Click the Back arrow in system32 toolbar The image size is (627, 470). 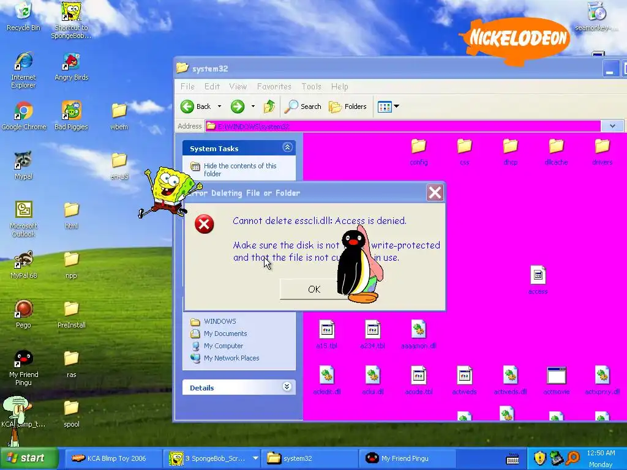pos(195,106)
